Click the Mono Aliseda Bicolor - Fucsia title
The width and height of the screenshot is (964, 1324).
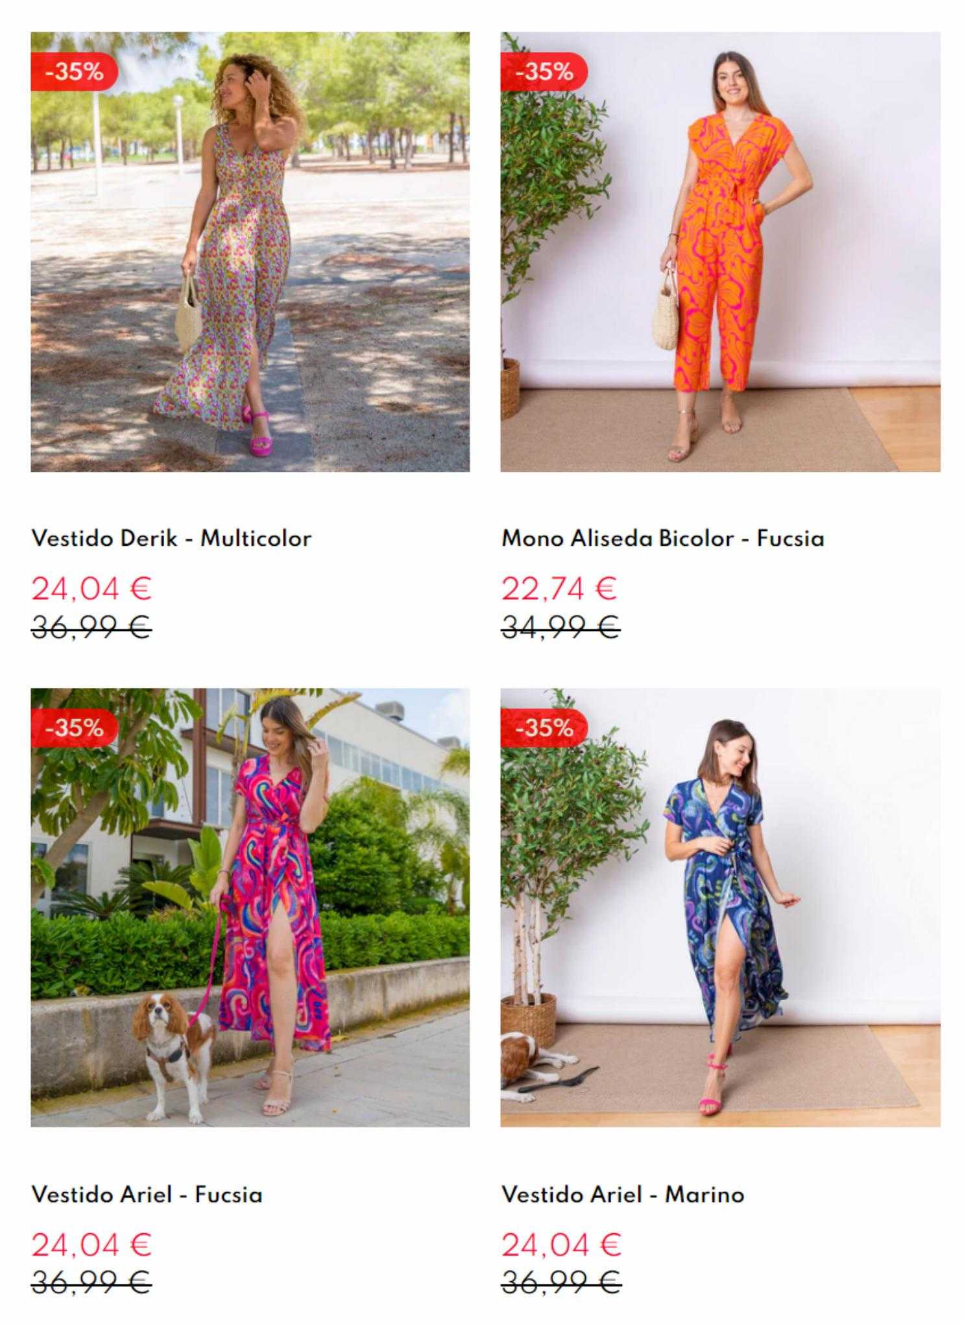(x=662, y=539)
